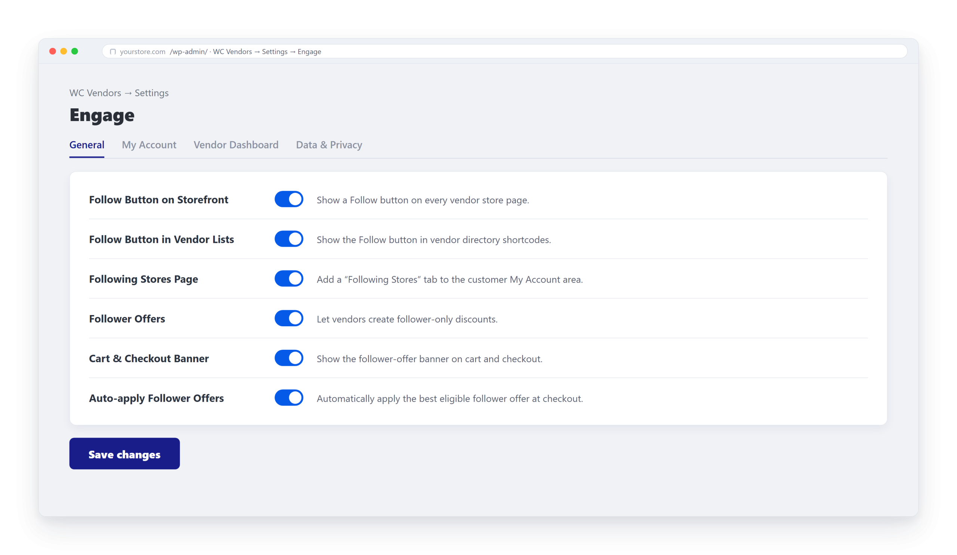Disable Follow Button in Vendor Lists
Screen dimensions: 957x555
click(289, 239)
